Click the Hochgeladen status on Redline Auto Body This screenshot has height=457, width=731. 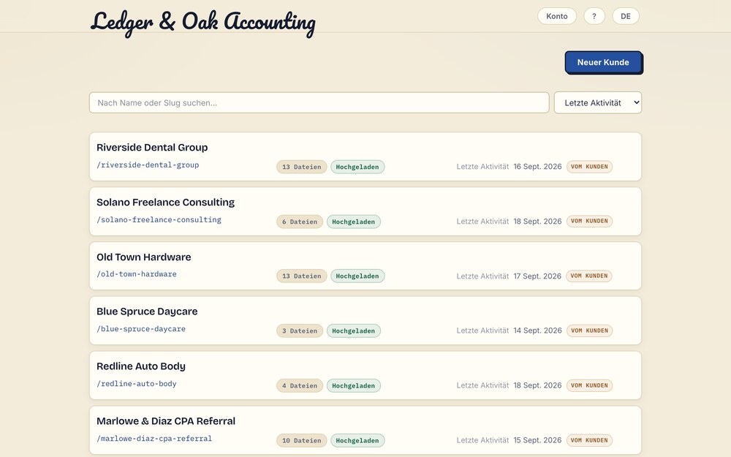[x=353, y=385]
